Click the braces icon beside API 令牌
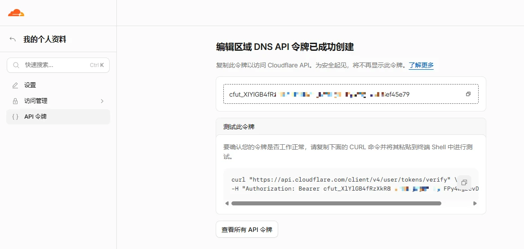Screen dimensions: 524x249 (x=15, y=117)
